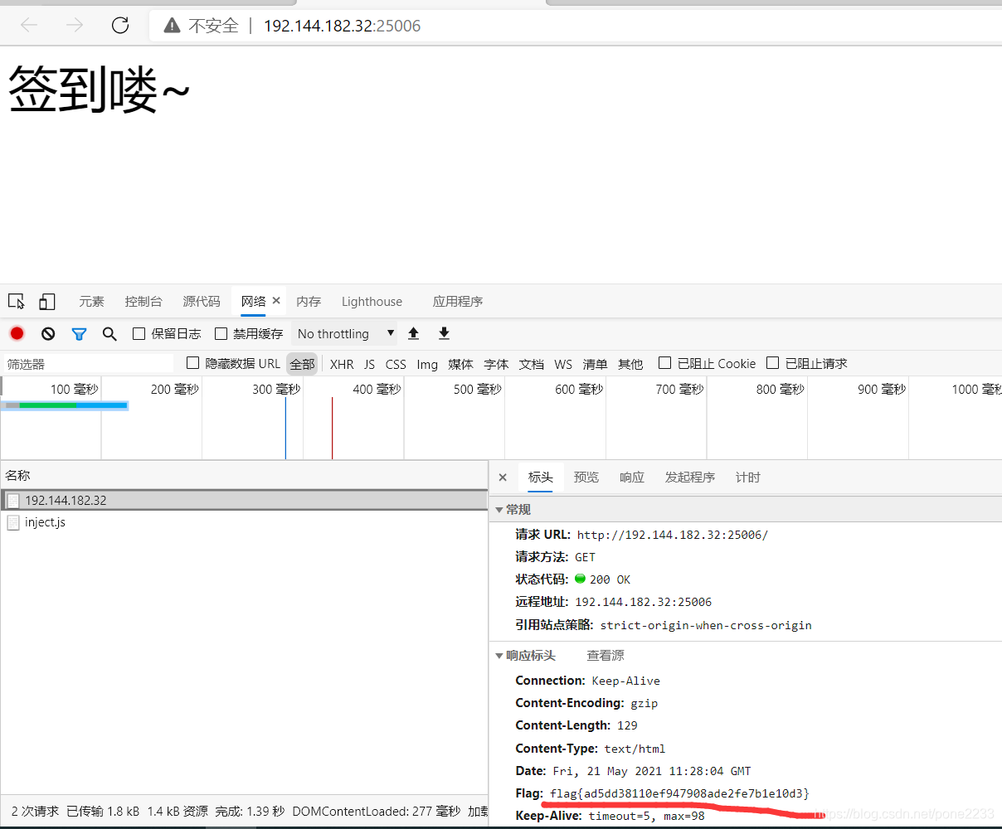1002x829 pixels.
Task: Stop recording network log red button
Action: (x=17, y=333)
